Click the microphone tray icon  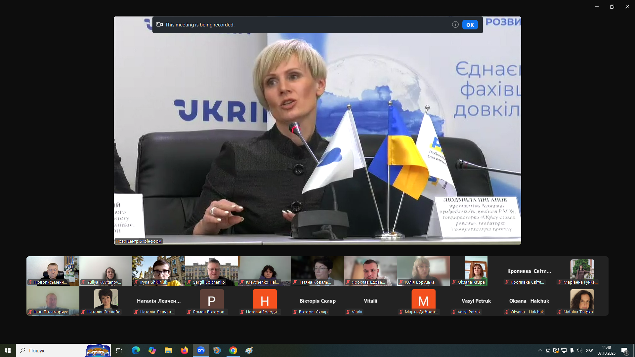pos(571,350)
